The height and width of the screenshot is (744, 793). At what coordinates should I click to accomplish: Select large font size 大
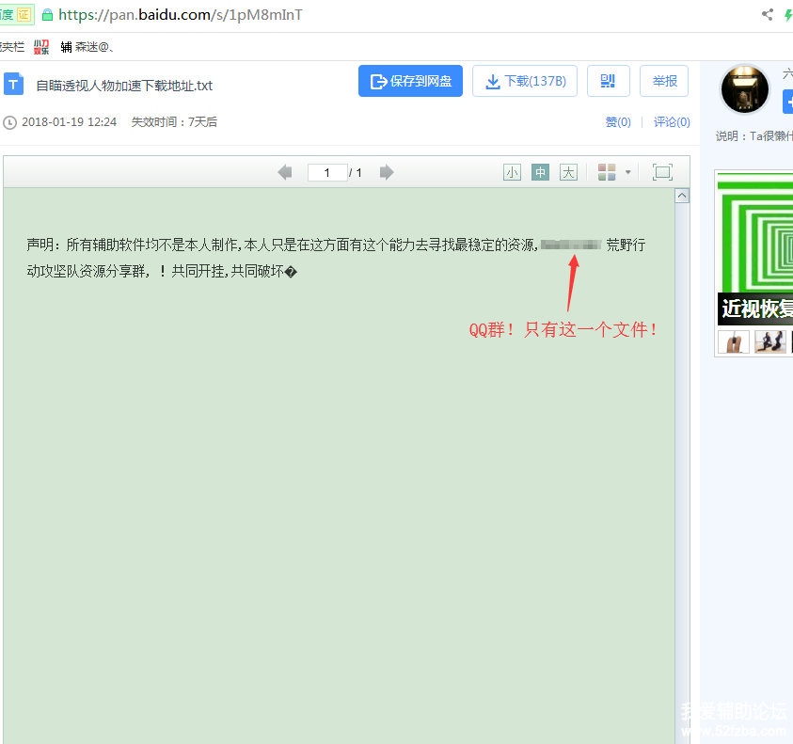[568, 172]
